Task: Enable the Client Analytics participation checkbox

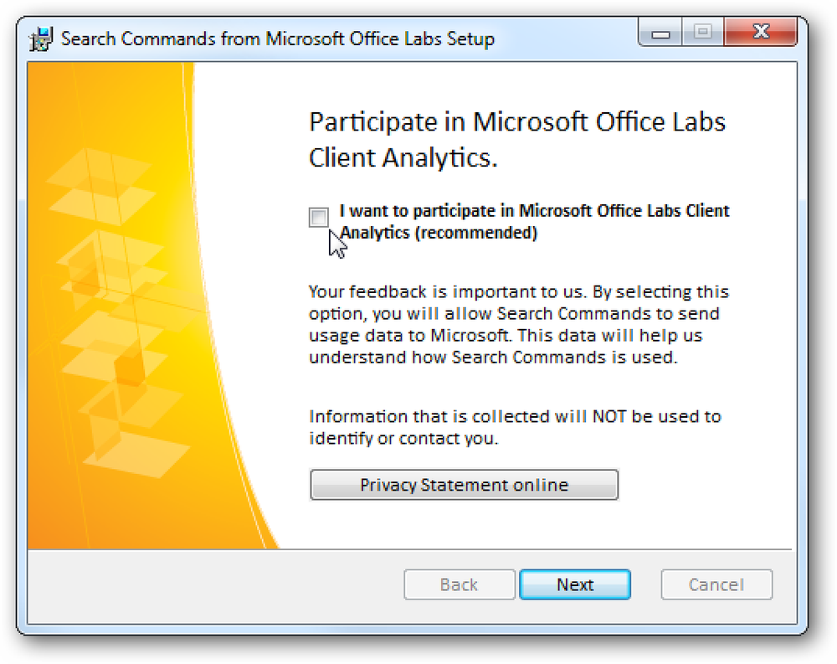Action: click(x=319, y=218)
